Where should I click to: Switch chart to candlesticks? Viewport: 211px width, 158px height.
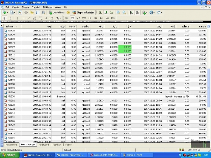coord(106,12)
